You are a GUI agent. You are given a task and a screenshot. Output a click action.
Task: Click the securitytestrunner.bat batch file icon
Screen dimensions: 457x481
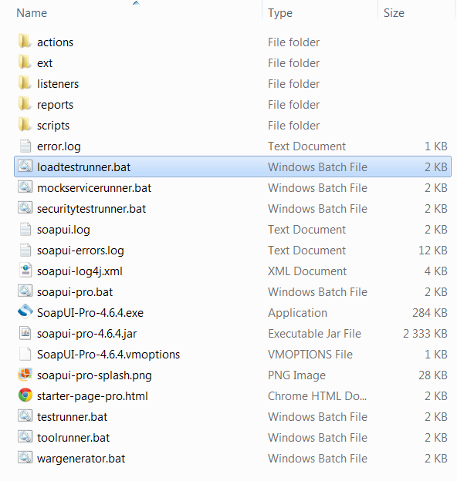coord(25,208)
